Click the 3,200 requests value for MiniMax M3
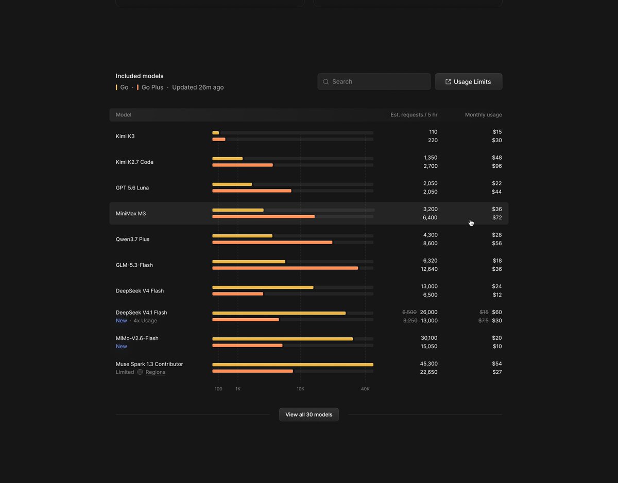The image size is (618, 483). click(431, 210)
